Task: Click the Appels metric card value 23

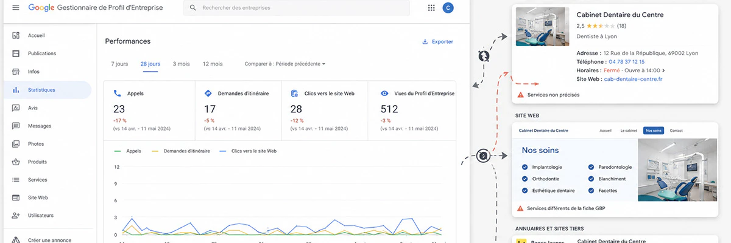Action: coord(119,109)
